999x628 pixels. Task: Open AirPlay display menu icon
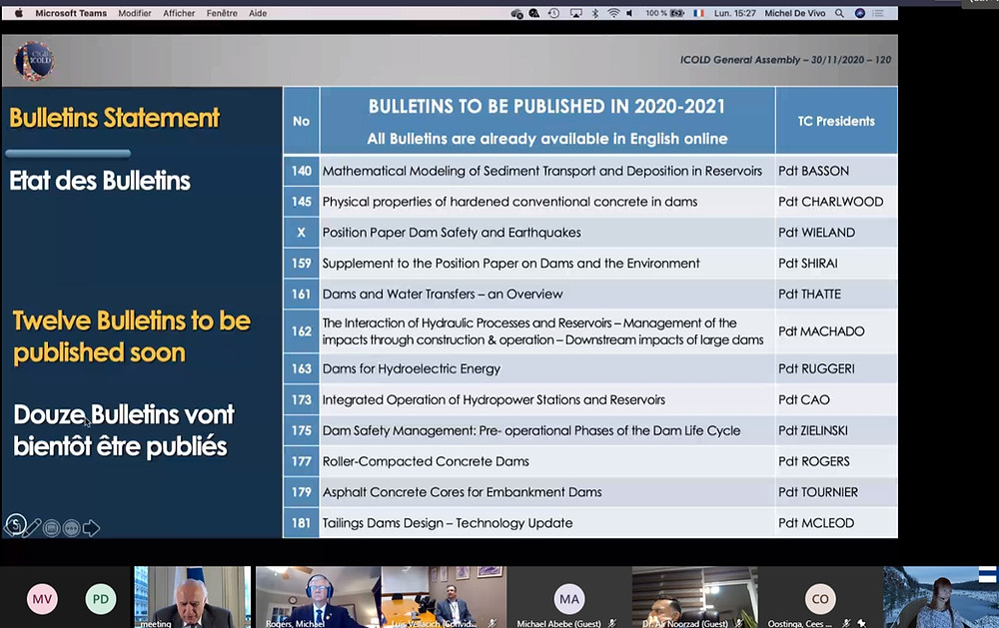click(575, 13)
